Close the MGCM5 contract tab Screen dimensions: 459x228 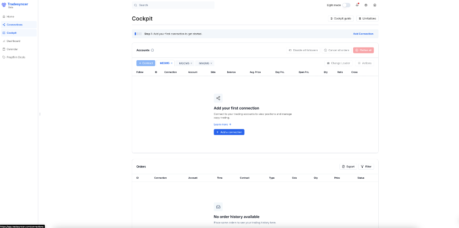tap(192, 63)
